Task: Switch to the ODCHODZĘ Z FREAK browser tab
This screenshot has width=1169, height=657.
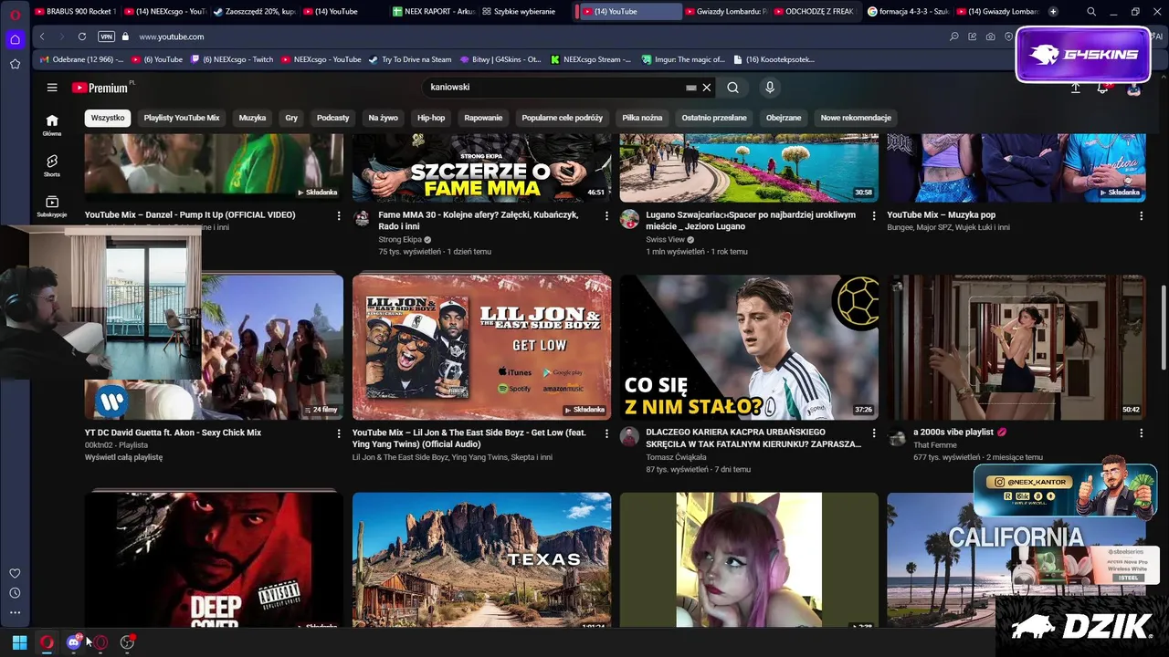Action: click(x=815, y=12)
